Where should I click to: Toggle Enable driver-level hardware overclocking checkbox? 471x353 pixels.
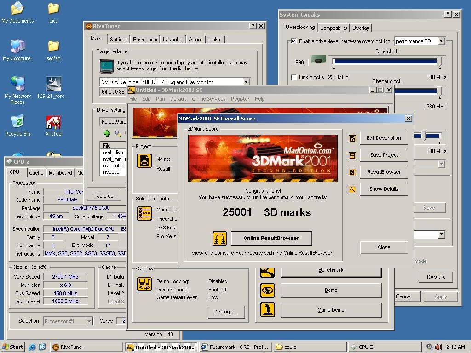pos(293,41)
